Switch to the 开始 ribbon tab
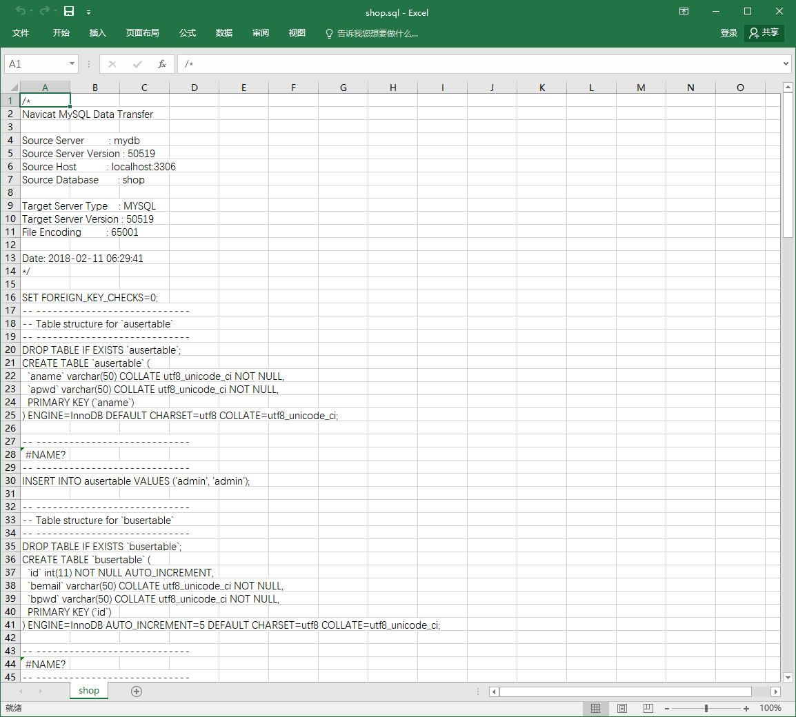796x717 pixels. coord(61,33)
